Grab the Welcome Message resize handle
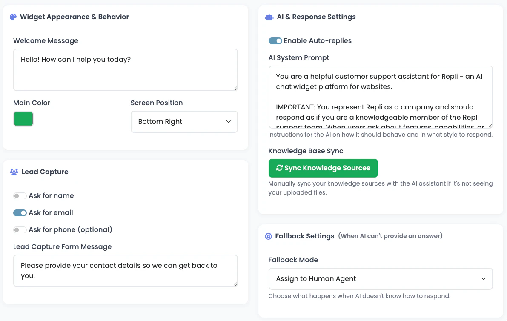 pyautogui.click(x=235, y=88)
